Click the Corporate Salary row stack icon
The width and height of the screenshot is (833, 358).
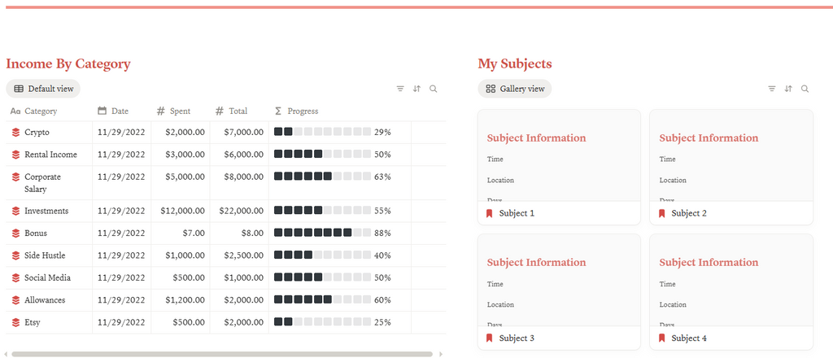(x=16, y=177)
